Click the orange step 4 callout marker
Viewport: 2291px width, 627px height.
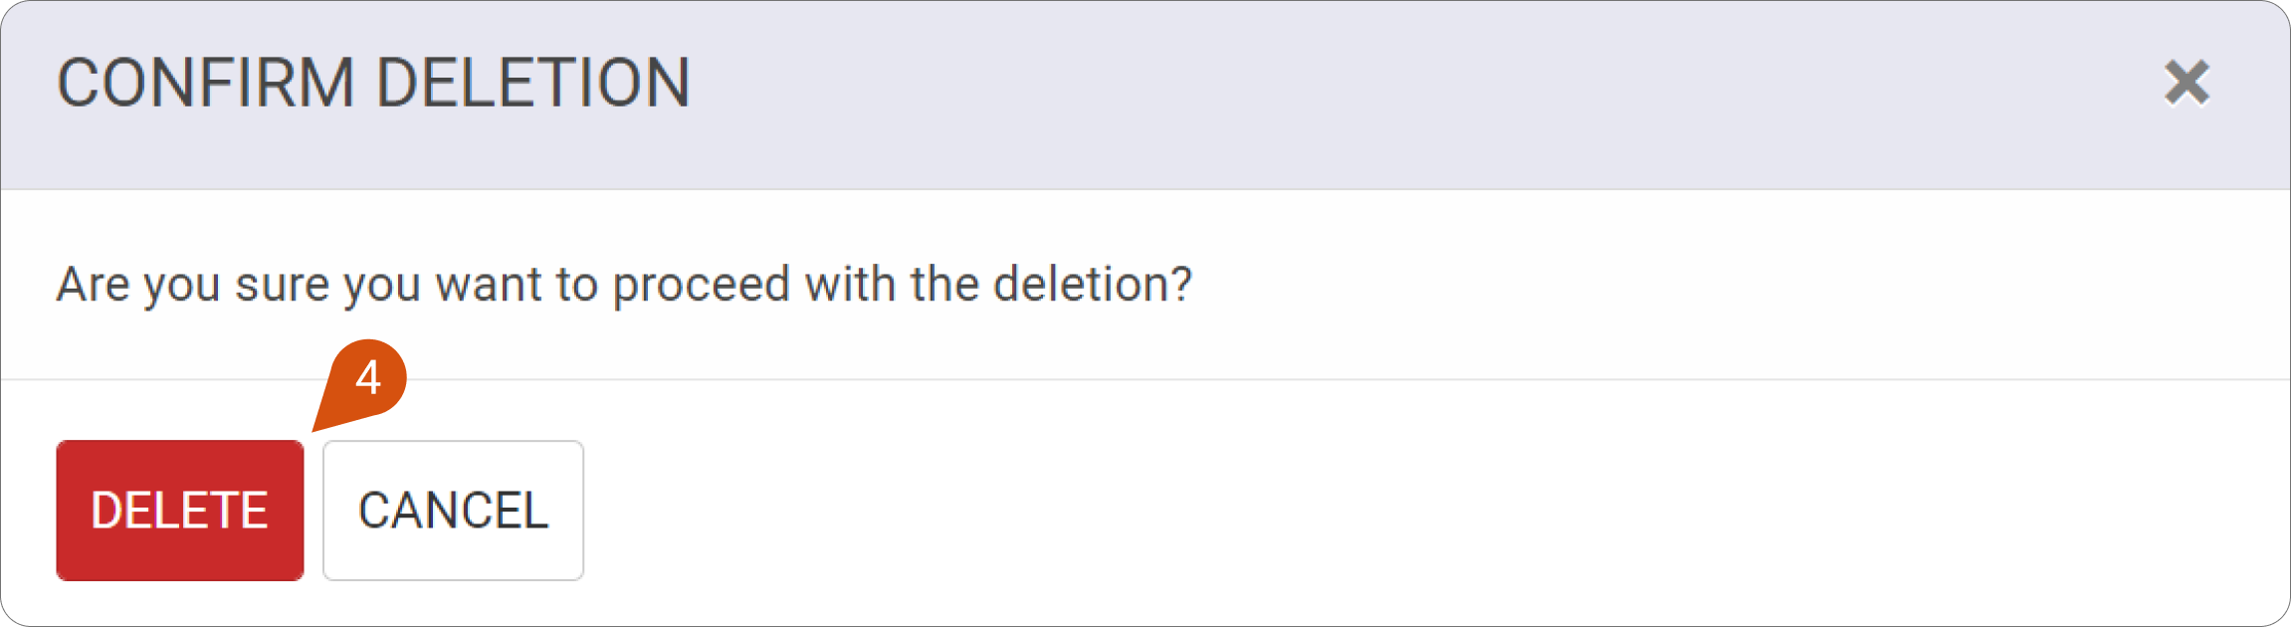pos(368,378)
